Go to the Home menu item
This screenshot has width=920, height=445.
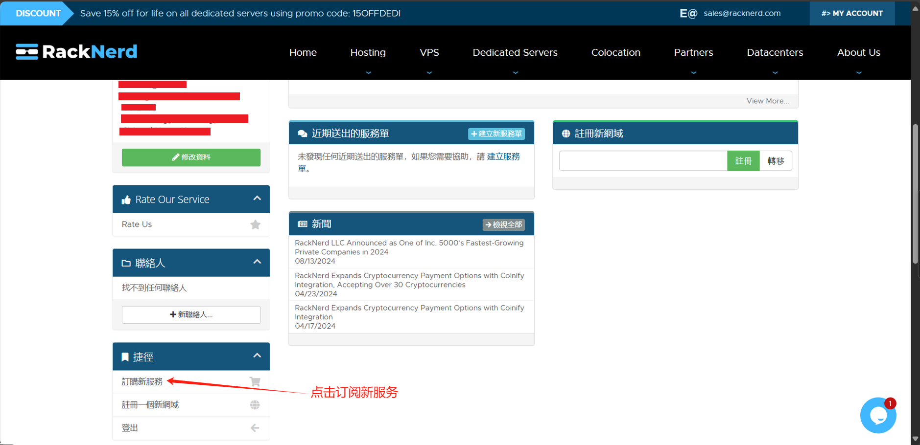(x=303, y=52)
